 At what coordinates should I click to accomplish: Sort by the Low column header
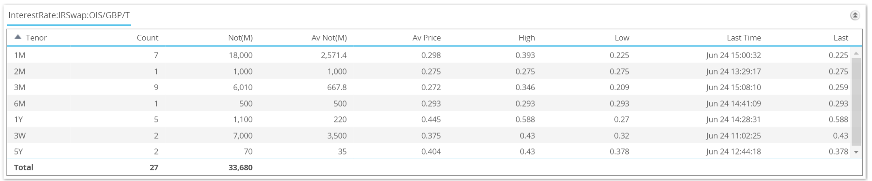click(622, 38)
